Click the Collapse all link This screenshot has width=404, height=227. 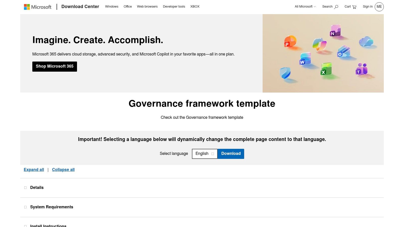click(x=63, y=170)
